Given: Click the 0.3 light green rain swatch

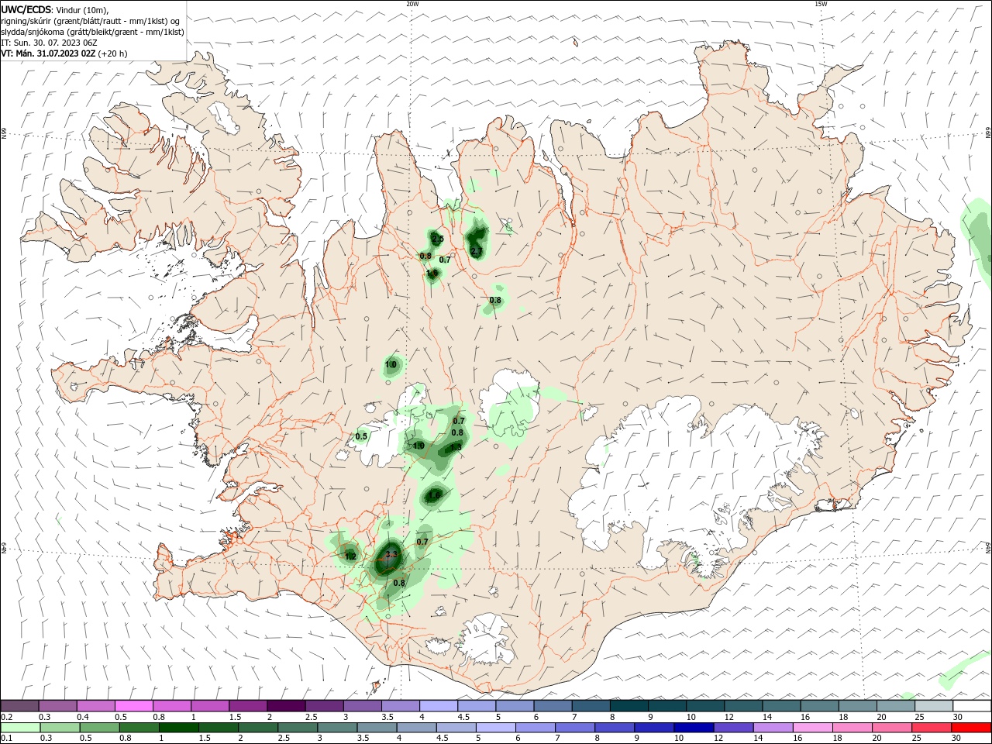Looking at the screenshot, I should [x=60, y=728].
